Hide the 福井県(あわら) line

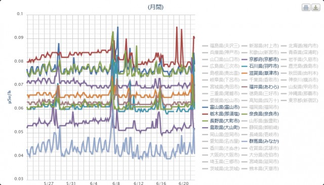coord(260,87)
